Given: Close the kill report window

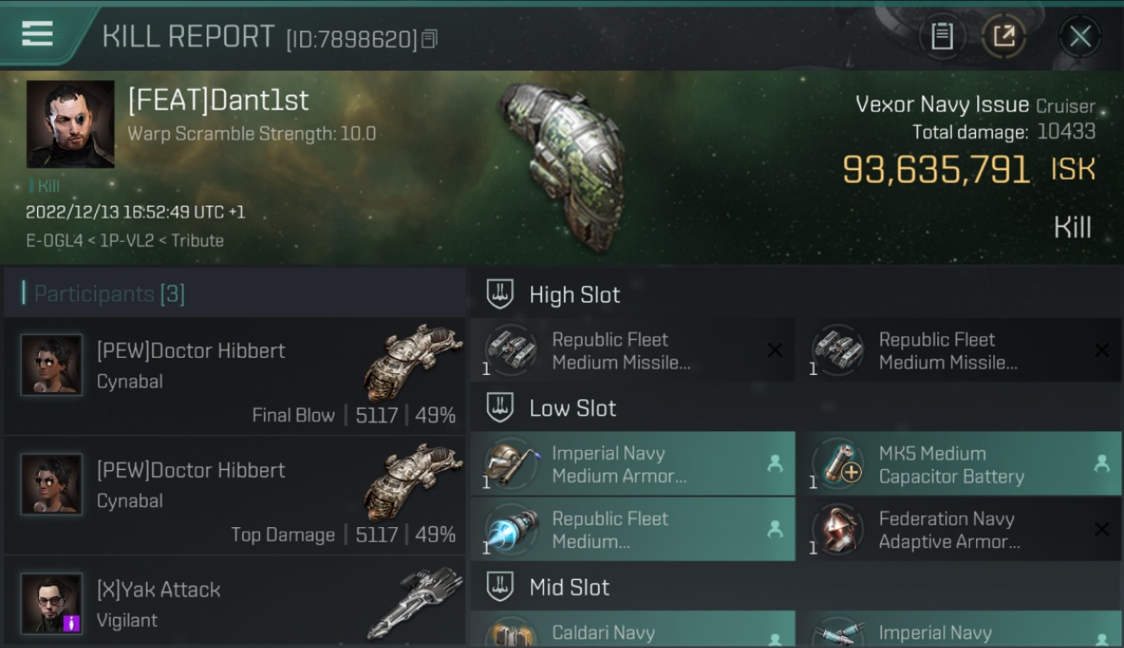Looking at the screenshot, I should click(x=1080, y=36).
